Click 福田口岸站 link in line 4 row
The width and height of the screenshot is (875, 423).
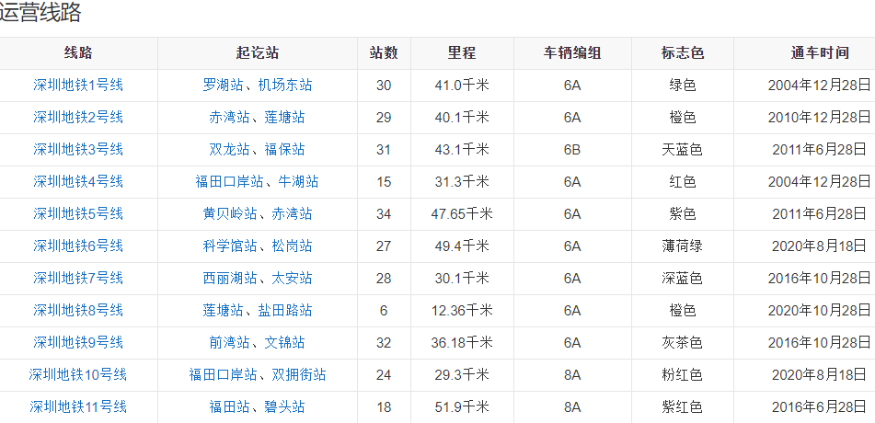point(229,182)
